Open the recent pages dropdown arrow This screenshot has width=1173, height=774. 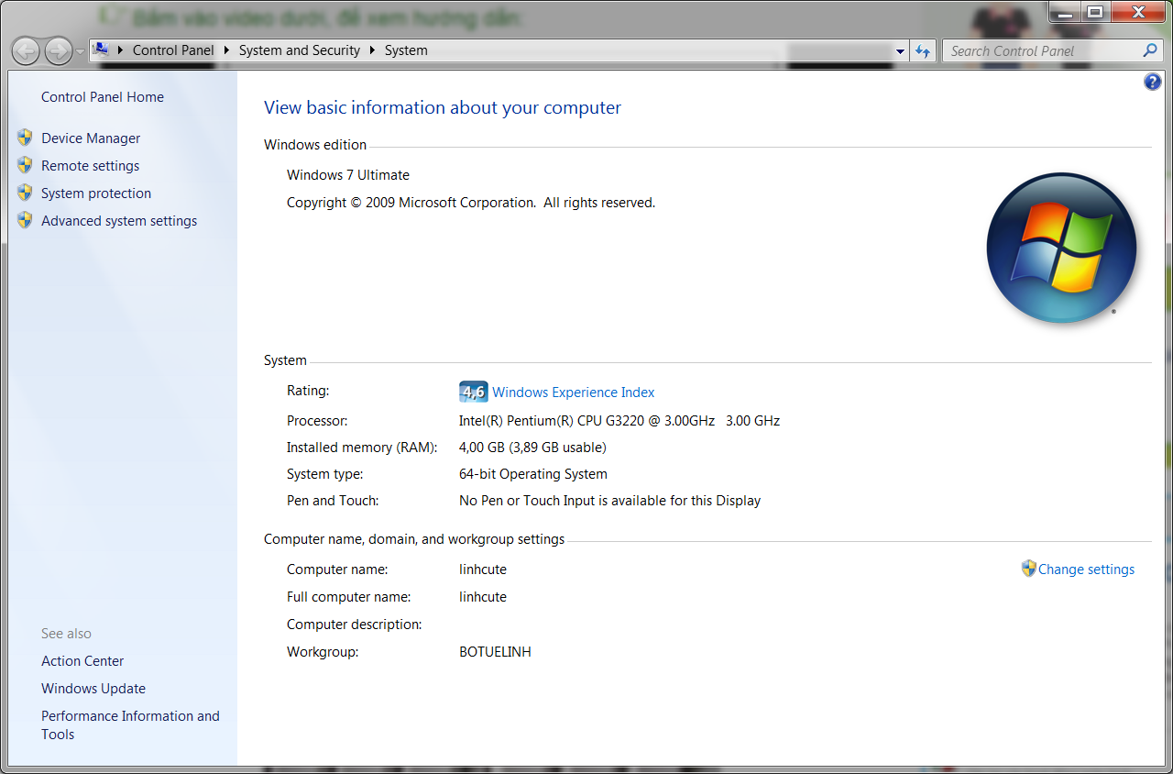click(x=81, y=51)
